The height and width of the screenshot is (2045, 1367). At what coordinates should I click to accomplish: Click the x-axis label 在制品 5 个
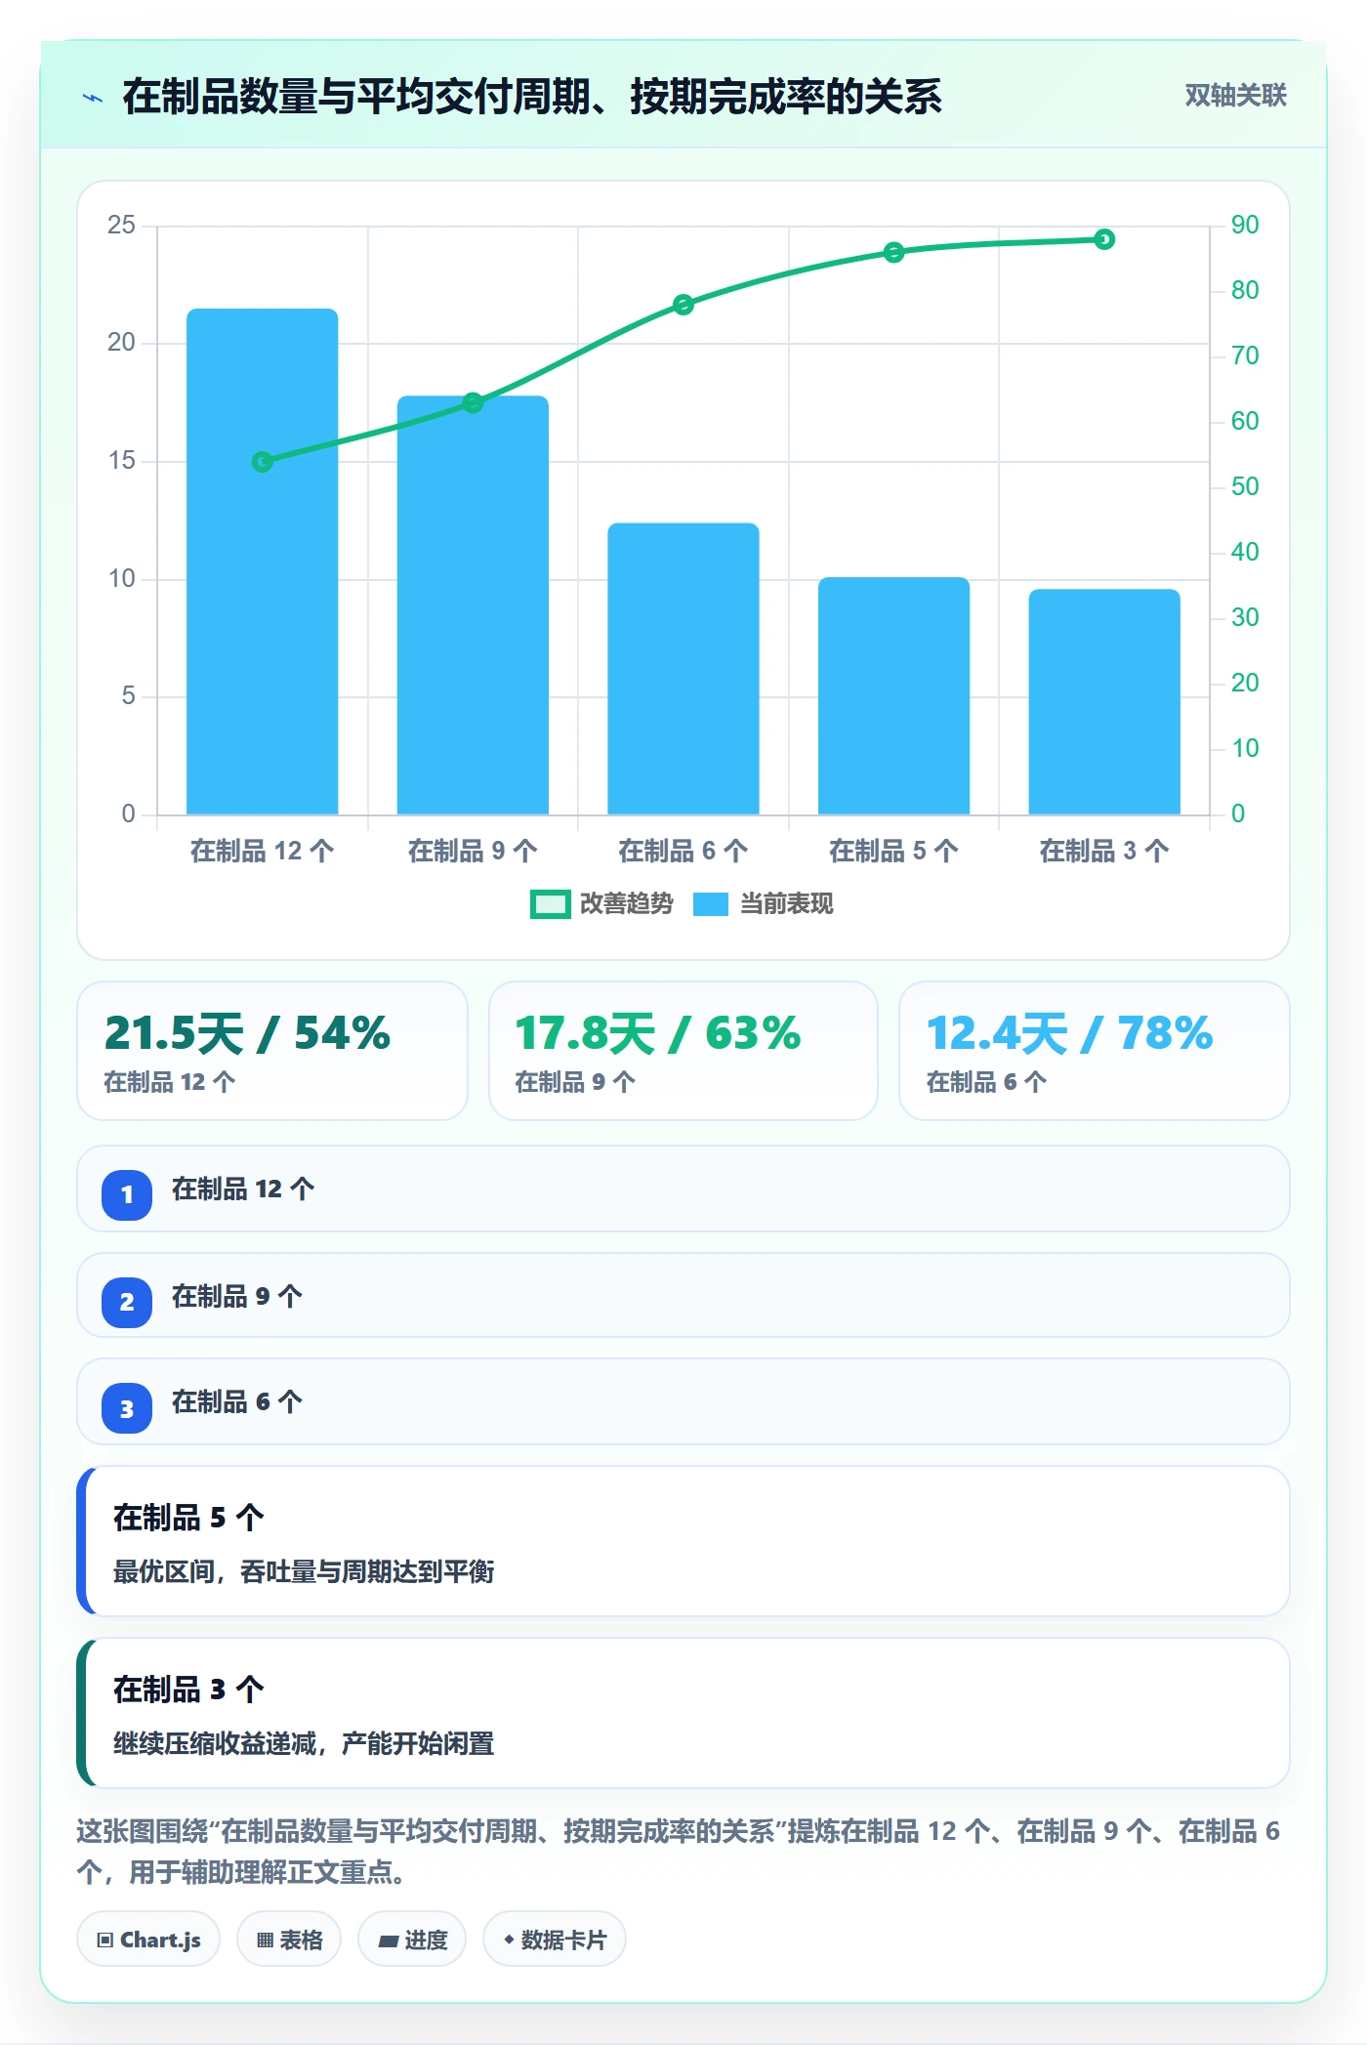893,851
